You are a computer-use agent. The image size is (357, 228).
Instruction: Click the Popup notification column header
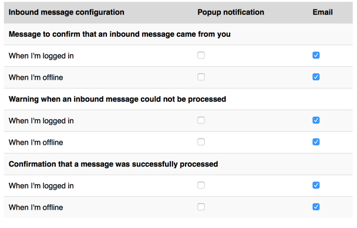click(x=231, y=12)
